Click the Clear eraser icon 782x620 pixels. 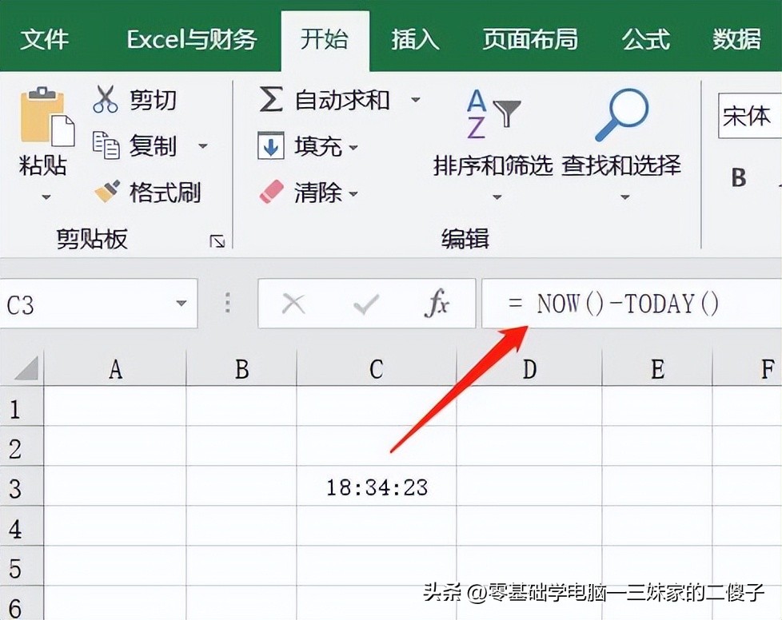[x=271, y=192]
